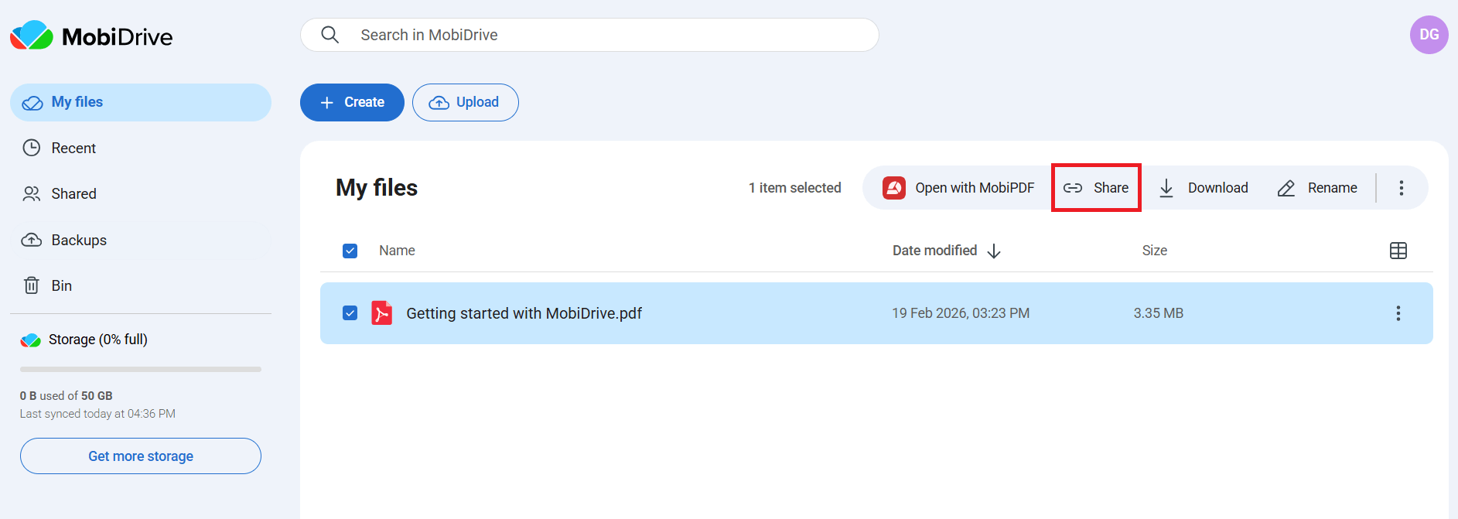
Task: Click the 1 item selected text
Action: pyautogui.click(x=794, y=188)
